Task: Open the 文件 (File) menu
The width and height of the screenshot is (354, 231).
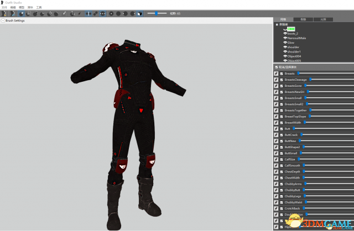Action: coord(4,7)
